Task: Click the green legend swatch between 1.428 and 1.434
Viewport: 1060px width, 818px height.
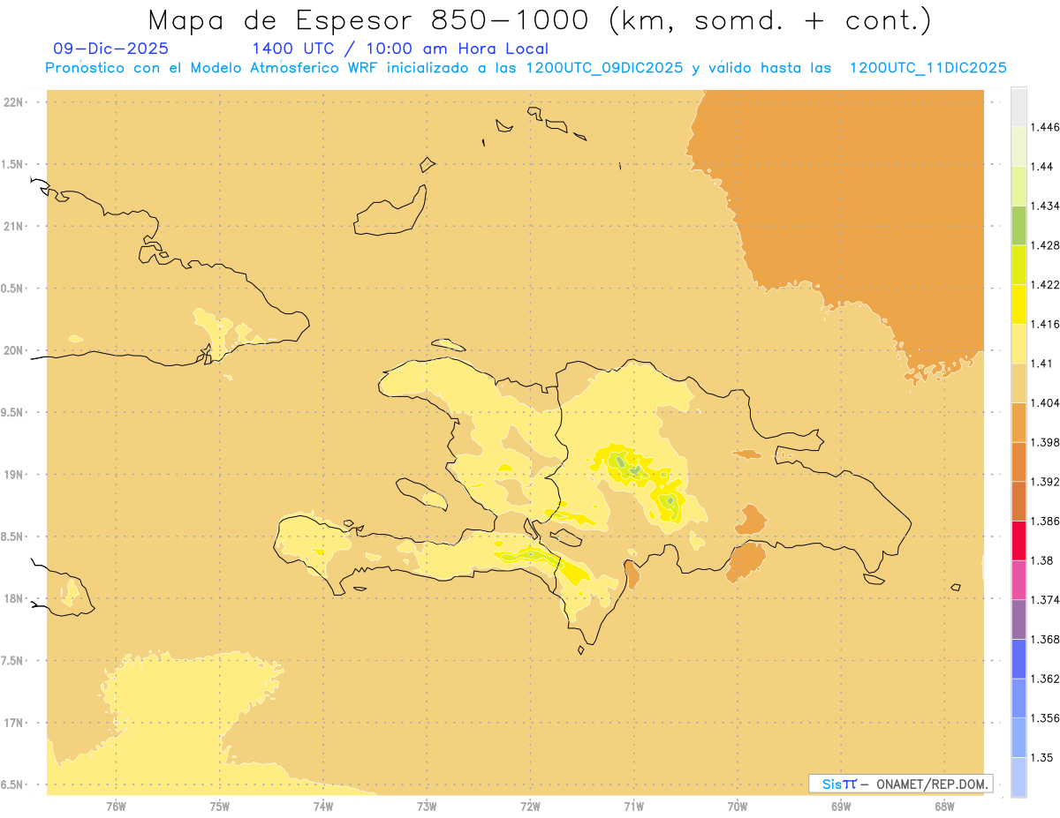Action: click(1018, 225)
